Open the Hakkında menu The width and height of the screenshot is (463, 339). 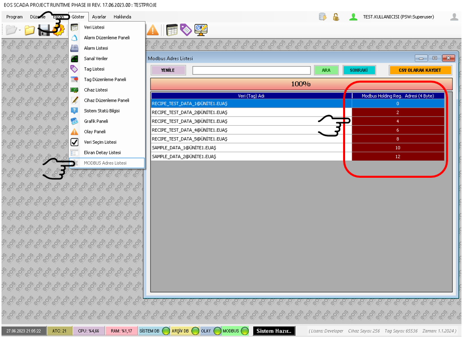tap(122, 17)
